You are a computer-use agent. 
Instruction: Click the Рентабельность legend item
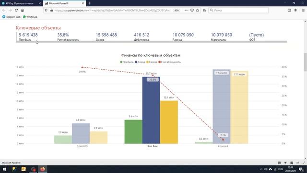click(169, 62)
